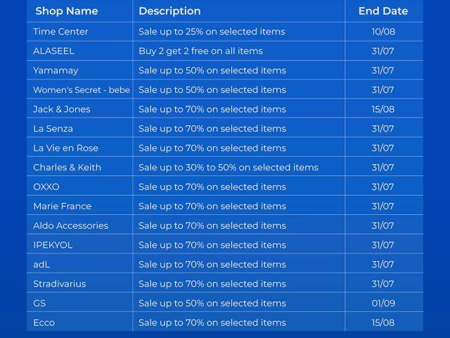Click the Description column header
This screenshot has width=450, height=338.
point(169,11)
